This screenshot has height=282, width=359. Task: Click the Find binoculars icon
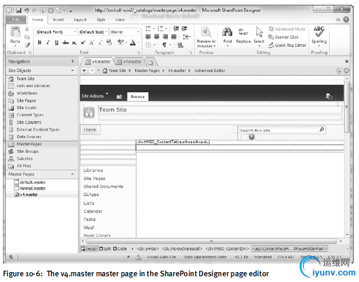[x=227, y=32]
